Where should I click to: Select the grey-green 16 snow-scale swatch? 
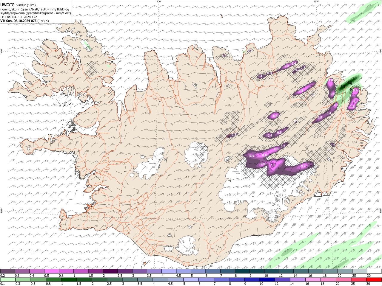[x=316, y=271]
